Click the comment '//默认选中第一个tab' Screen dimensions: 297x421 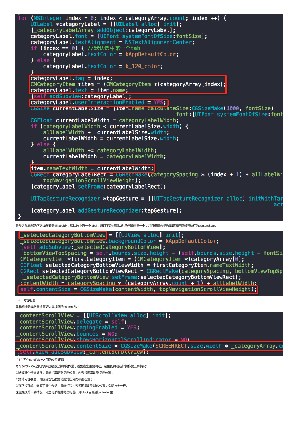pyautogui.click(x=114, y=48)
